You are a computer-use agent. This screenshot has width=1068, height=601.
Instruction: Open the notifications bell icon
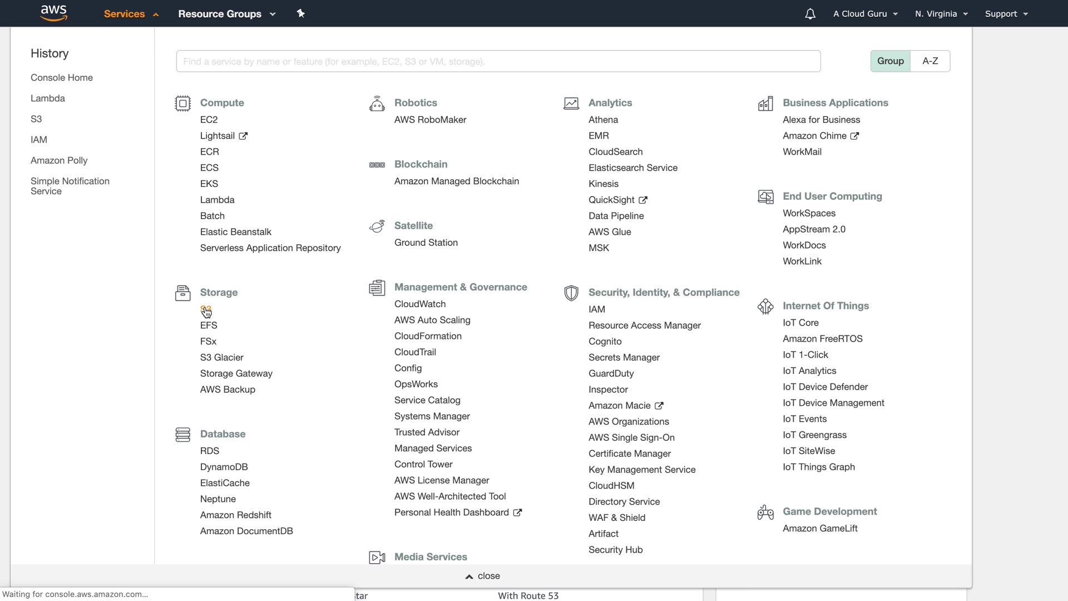(810, 14)
